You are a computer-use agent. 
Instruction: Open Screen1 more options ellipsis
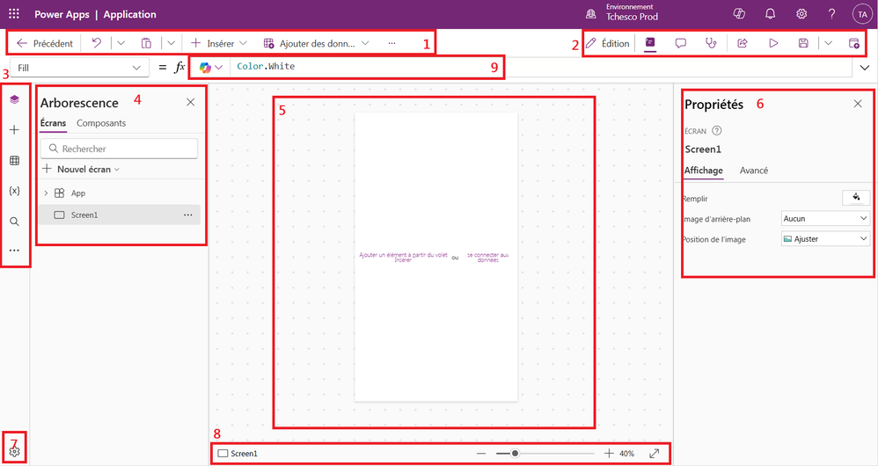tap(188, 215)
